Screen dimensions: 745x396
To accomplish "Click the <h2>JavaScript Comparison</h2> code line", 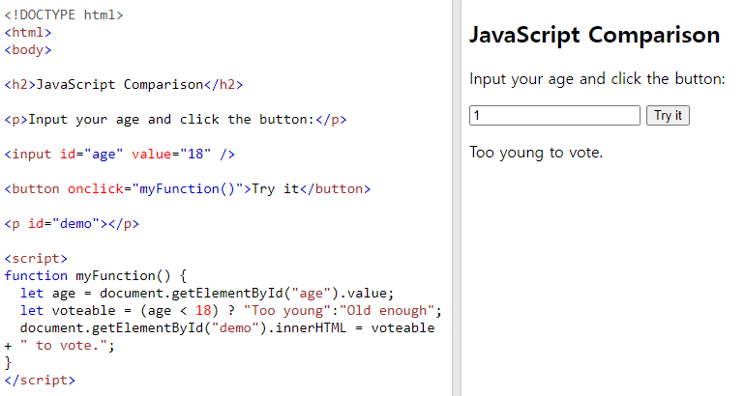I will point(124,84).
